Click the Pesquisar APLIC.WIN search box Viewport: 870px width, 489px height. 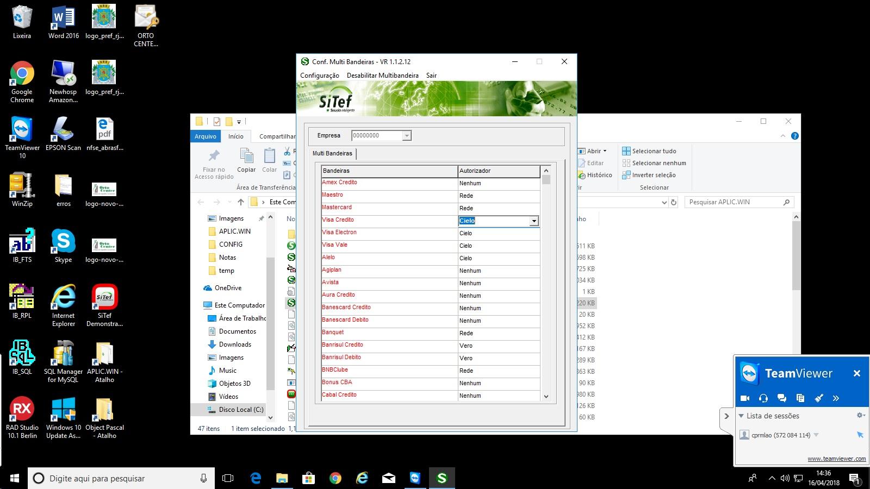click(x=739, y=202)
